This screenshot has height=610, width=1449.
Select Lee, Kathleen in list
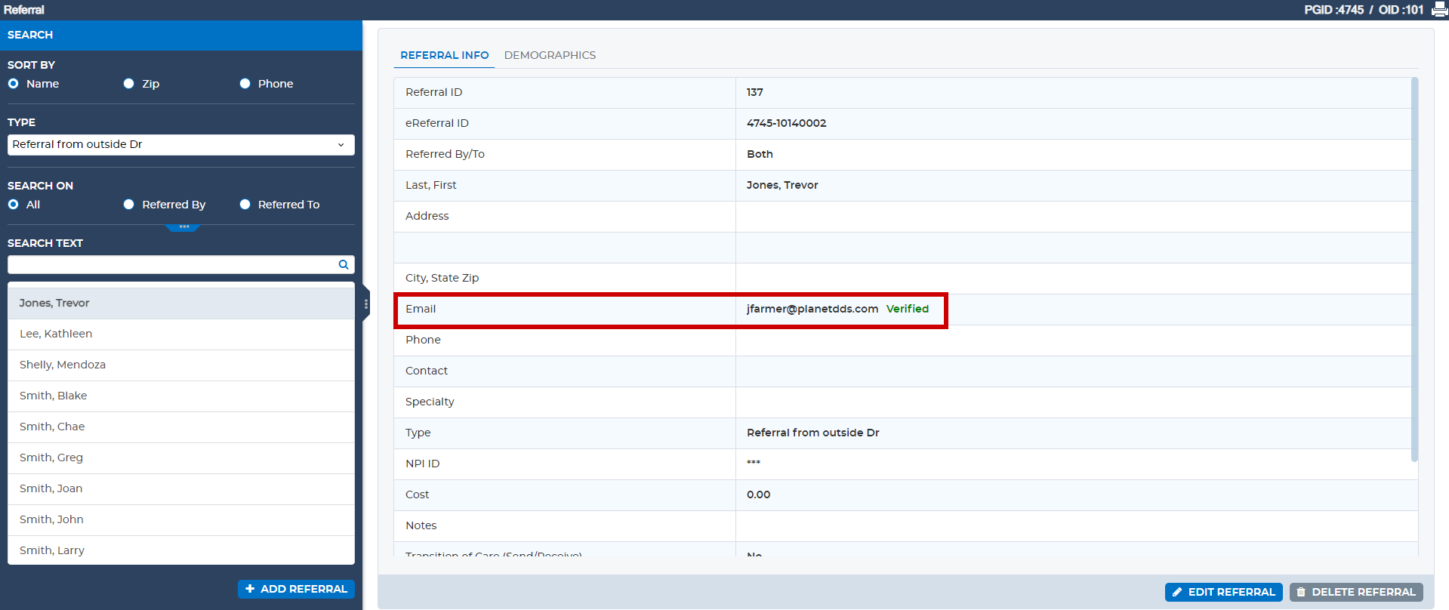pyautogui.click(x=181, y=334)
